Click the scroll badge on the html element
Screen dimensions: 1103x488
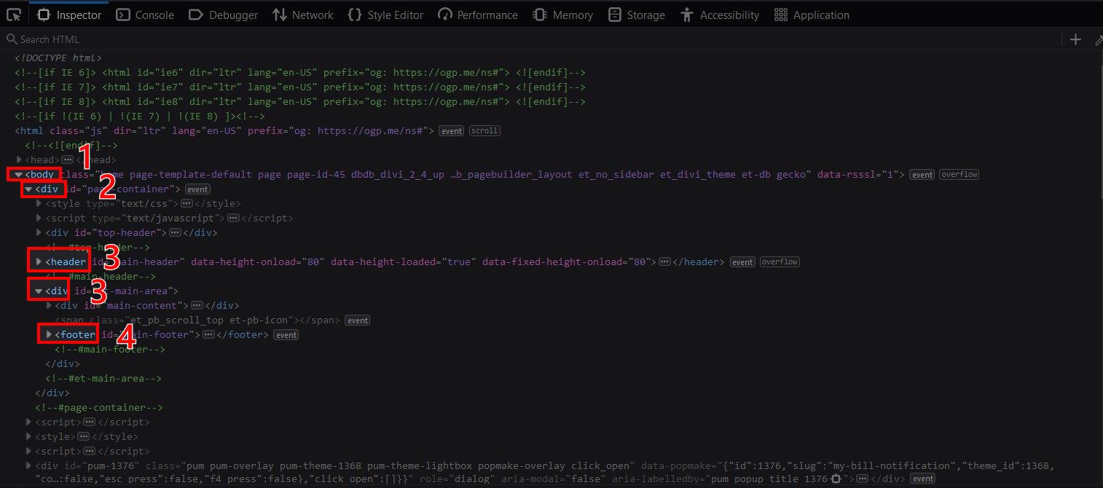coord(484,131)
